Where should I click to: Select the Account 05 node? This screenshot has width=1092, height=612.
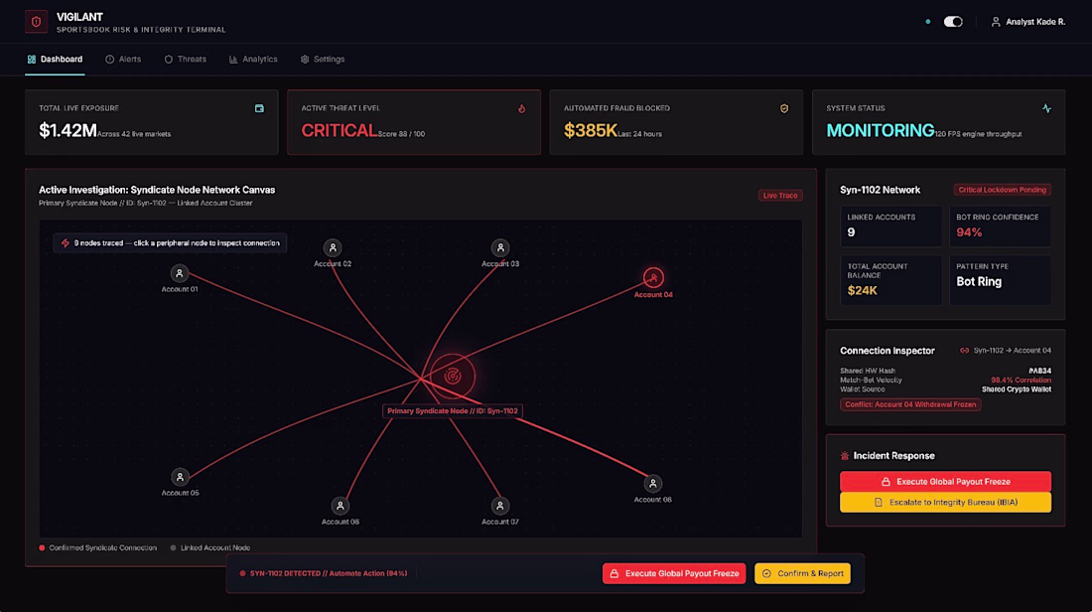coord(180,477)
